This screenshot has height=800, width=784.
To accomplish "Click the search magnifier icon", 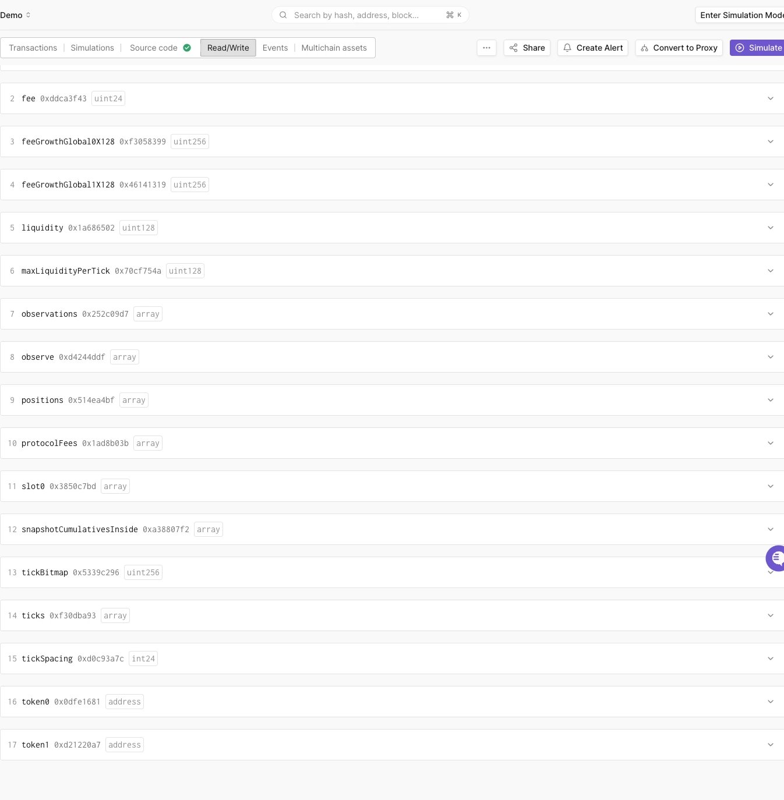I will 283,15.
